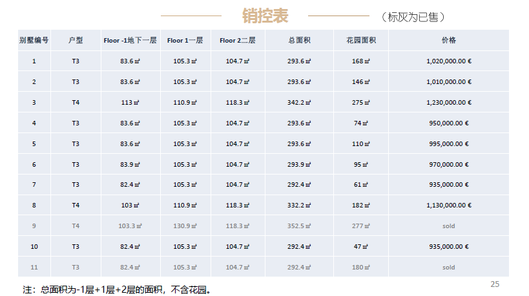Click price 1,230,000.00 € cell
Image resolution: width=529 pixels, height=296 pixels.
coord(449,102)
